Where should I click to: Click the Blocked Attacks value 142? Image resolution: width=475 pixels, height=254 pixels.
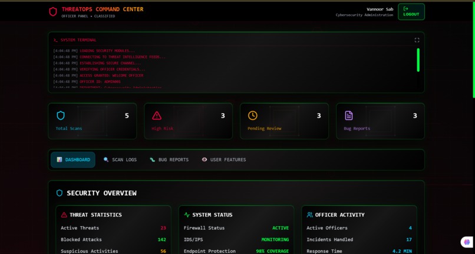click(161, 239)
